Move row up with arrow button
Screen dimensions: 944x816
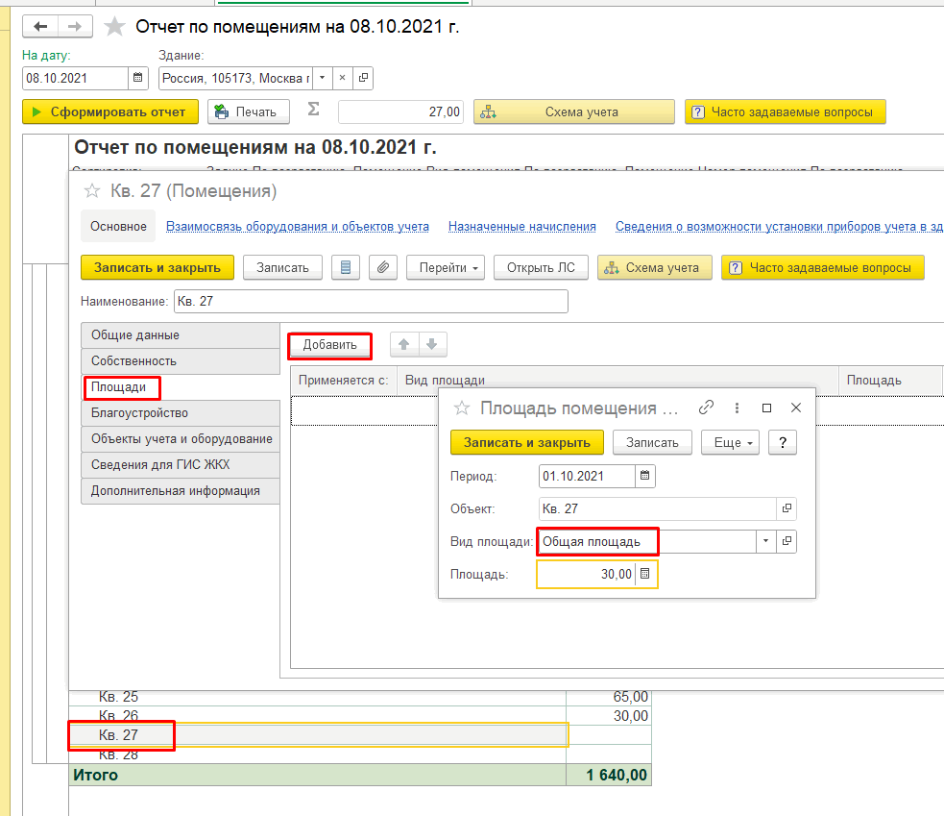pyautogui.click(x=404, y=344)
